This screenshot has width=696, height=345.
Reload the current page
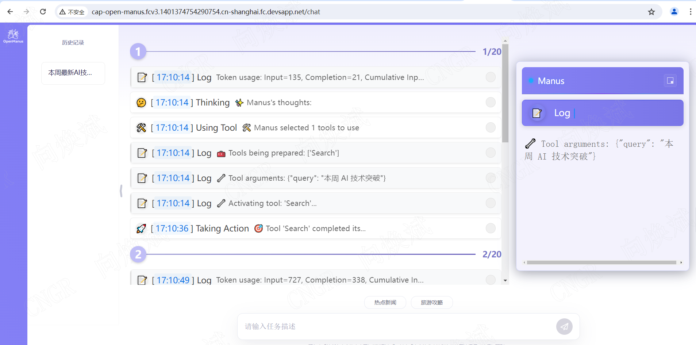43,12
